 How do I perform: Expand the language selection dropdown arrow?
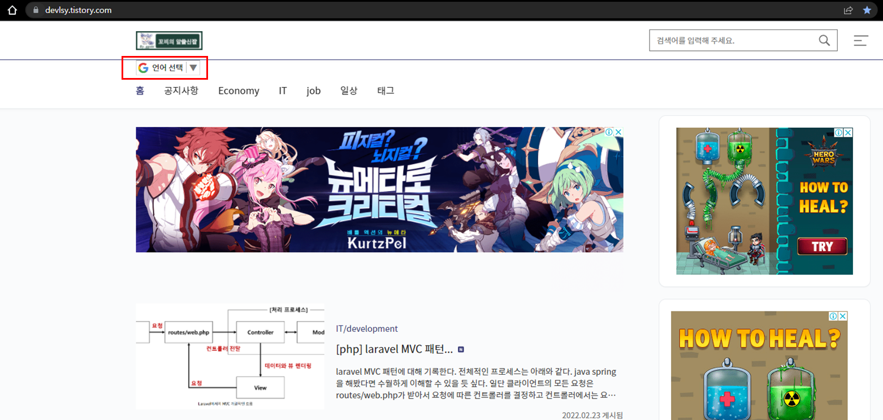point(193,68)
